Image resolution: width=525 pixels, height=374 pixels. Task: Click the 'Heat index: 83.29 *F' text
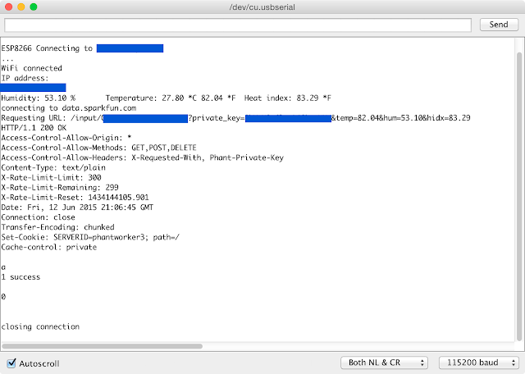click(x=288, y=98)
